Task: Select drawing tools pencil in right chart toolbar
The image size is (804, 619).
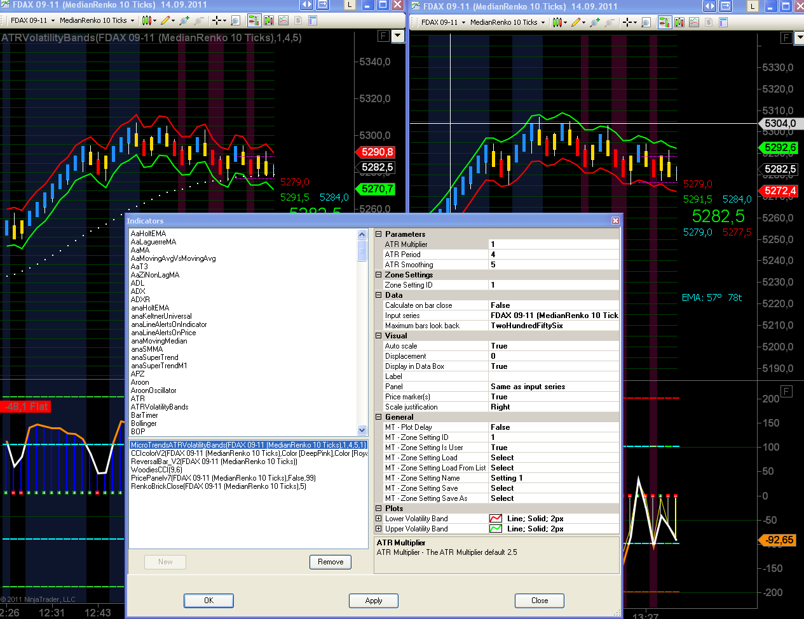Action: pos(576,22)
